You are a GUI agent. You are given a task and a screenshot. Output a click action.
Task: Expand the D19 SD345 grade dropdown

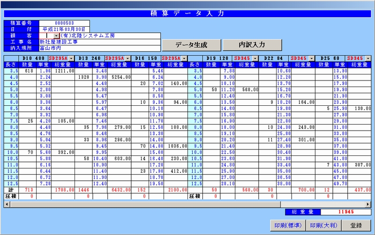coord(255,59)
